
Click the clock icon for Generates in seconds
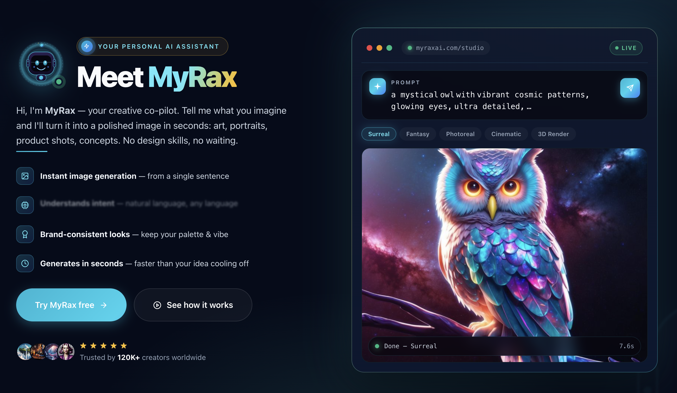point(25,264)
